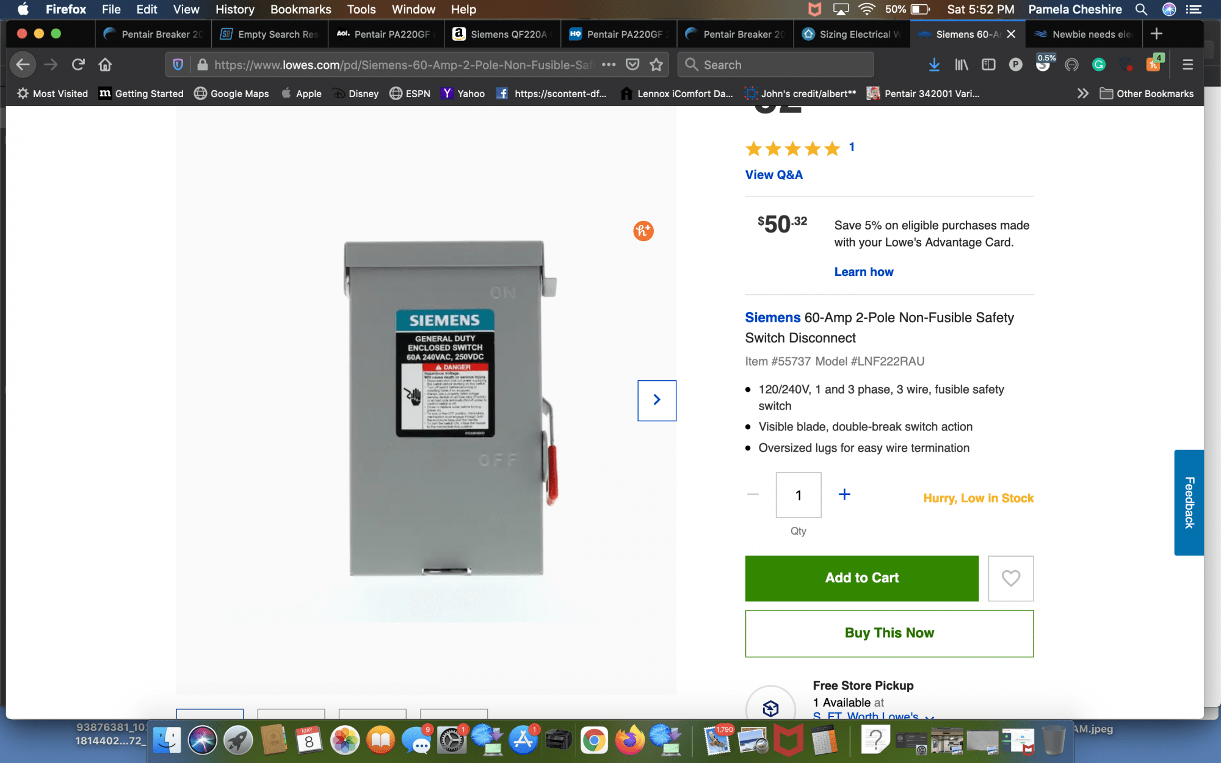Increase quantity with plus button

click(844, 494)
